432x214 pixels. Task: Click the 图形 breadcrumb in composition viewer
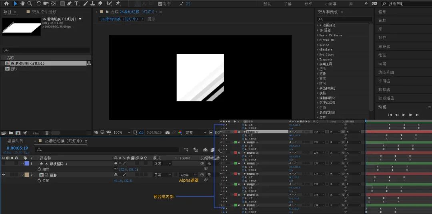(151, 19)
